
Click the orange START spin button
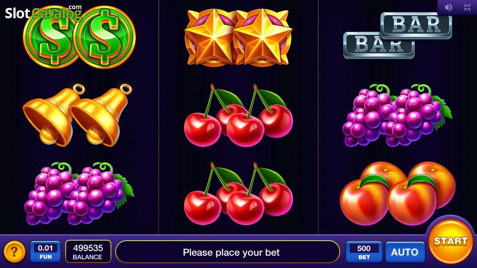pos(451,241)
